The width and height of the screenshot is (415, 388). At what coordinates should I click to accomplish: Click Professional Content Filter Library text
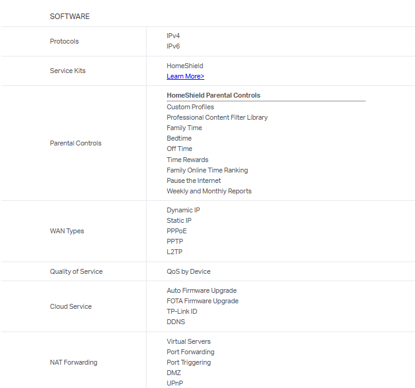point(217,117)
